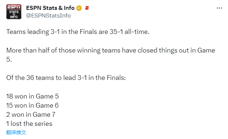Click the standalone '5.' line of the tweet
The image size is (228, 139).
tap(9, 59)
